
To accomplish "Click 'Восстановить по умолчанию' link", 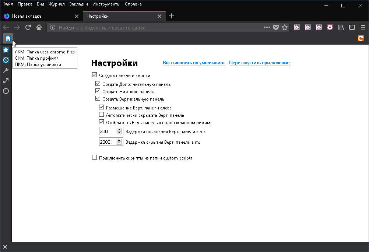I will [193, 63].
